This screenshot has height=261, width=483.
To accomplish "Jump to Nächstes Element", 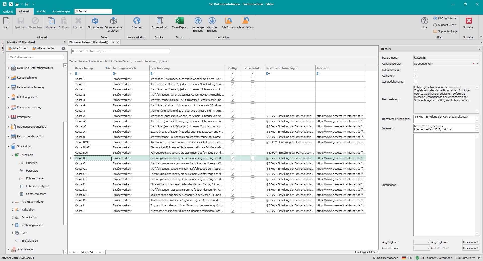I will click(212, 21).
